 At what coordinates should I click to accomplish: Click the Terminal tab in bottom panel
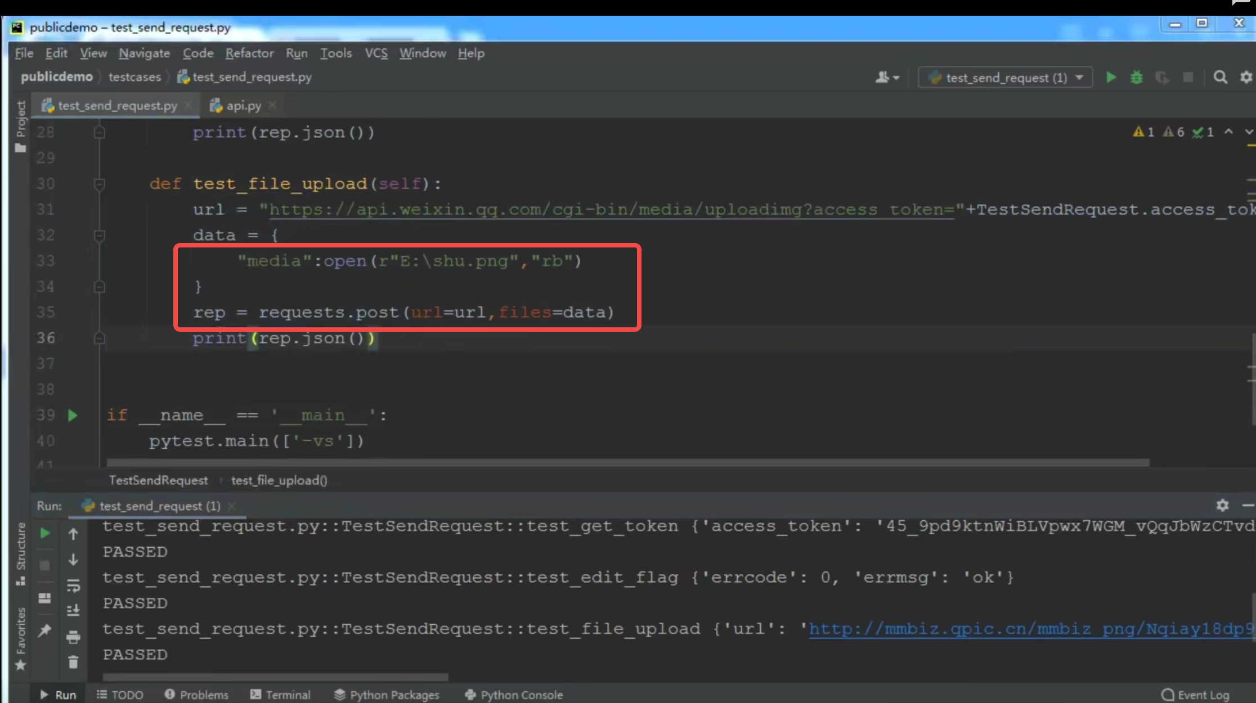pyautogui.click(x=287, y=695)
